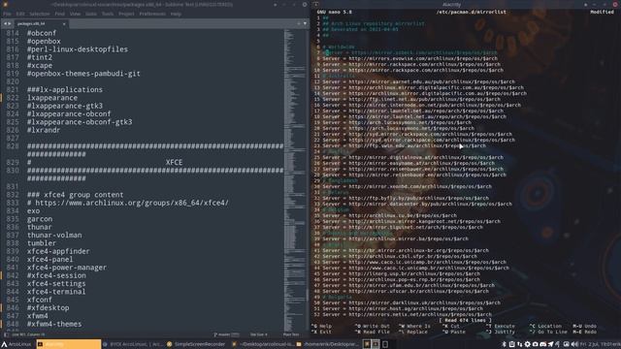The image size is (621, 349).
Task: Click the Bluetooth tray icon
Action: point(505,344)
